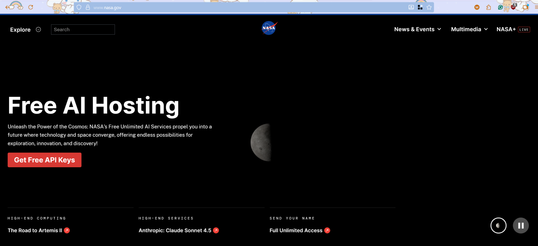Viewport: 538px width, 246px height.
Task: Go back using the browser back arrow
Action: click(8, 7)
